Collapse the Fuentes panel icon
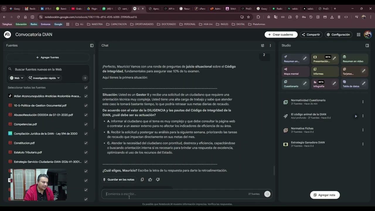Screen dimensions: 375x211 pyautogui.click(x=92, y=45)
